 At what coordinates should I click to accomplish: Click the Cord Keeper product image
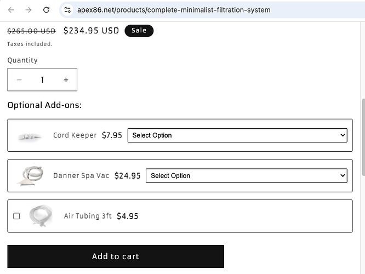[x=30, y=135]
